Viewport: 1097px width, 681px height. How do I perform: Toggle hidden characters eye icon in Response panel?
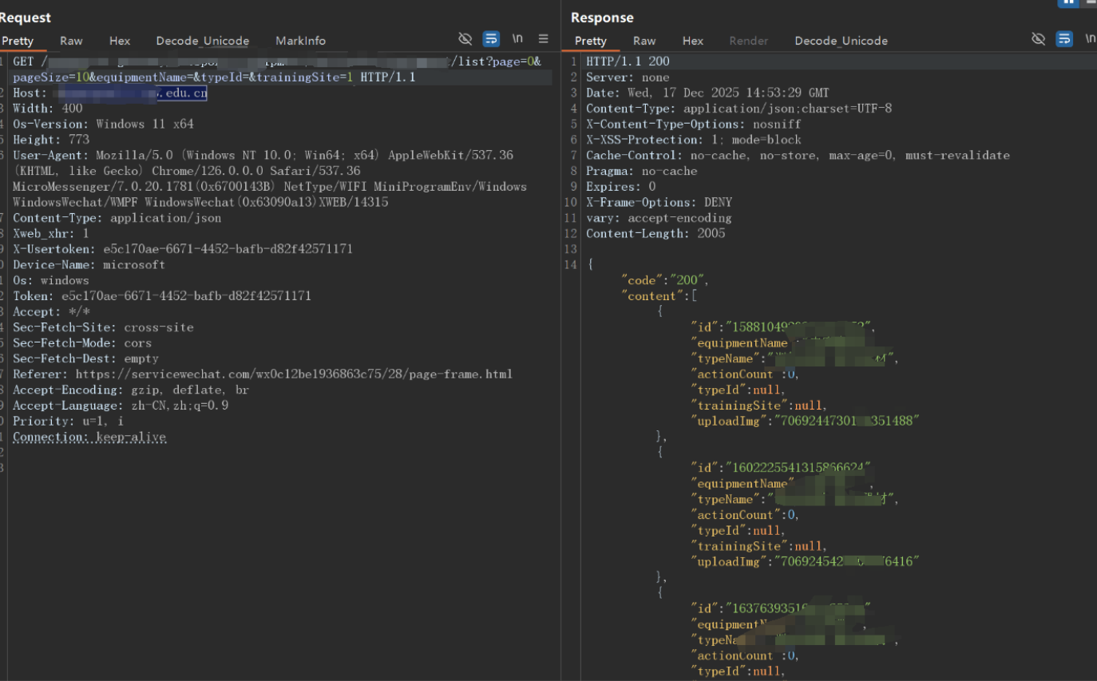[1038, 39]
